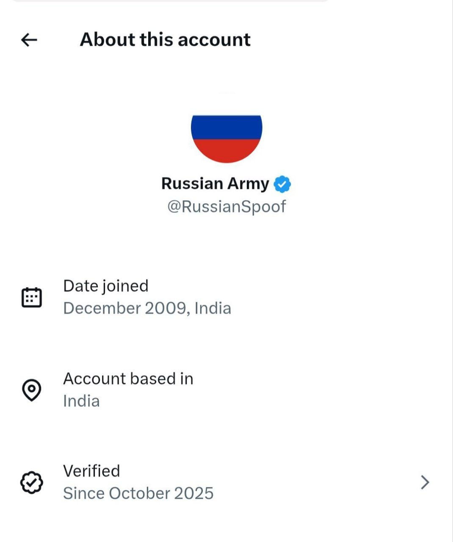Click the 'December 2009' join date text
The height and width of the screenshot is (542, 453).
tap(124, 308)
